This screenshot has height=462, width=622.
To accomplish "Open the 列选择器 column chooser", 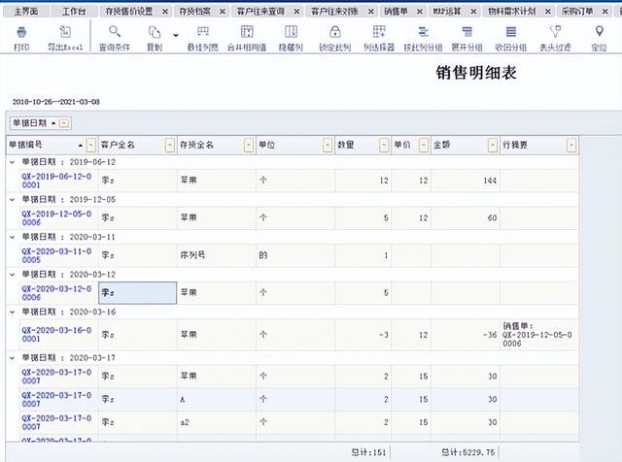I will [x=379, y=38].
